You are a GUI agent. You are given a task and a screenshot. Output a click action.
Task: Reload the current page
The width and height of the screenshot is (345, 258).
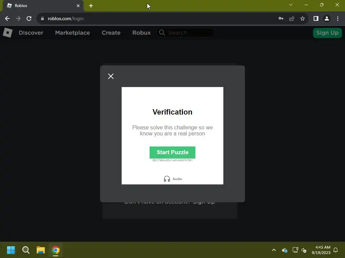(x=29, y=19)
